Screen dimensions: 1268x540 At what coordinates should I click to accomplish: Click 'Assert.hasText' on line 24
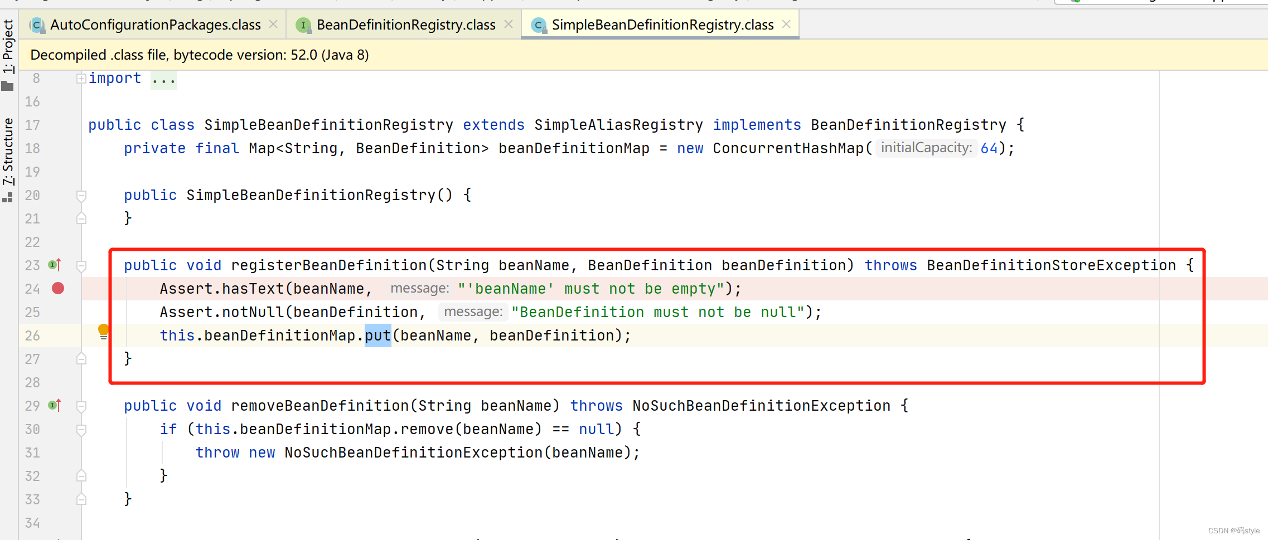pyautogui.click(x=222, y=289)
